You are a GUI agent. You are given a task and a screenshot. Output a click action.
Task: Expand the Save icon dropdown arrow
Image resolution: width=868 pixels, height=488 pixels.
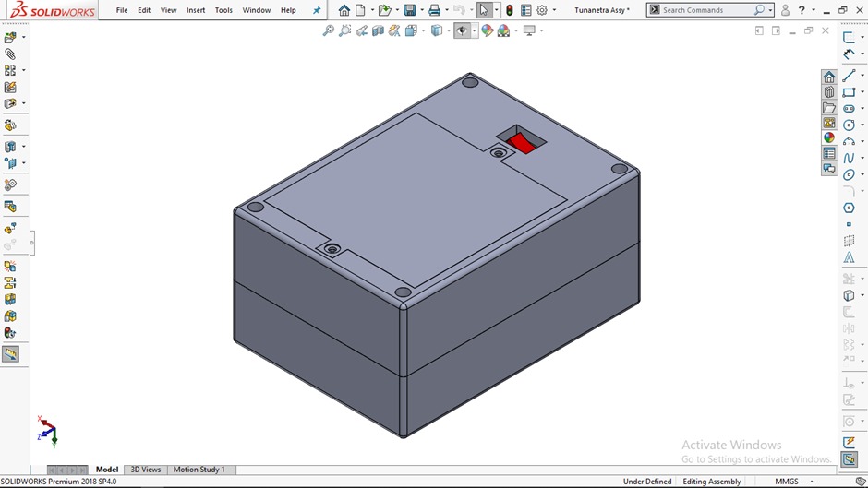click(422, 10)
